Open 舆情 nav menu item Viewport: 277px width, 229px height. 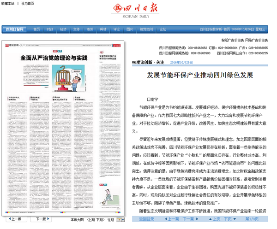pyautogui.click(x=103, y=29)
